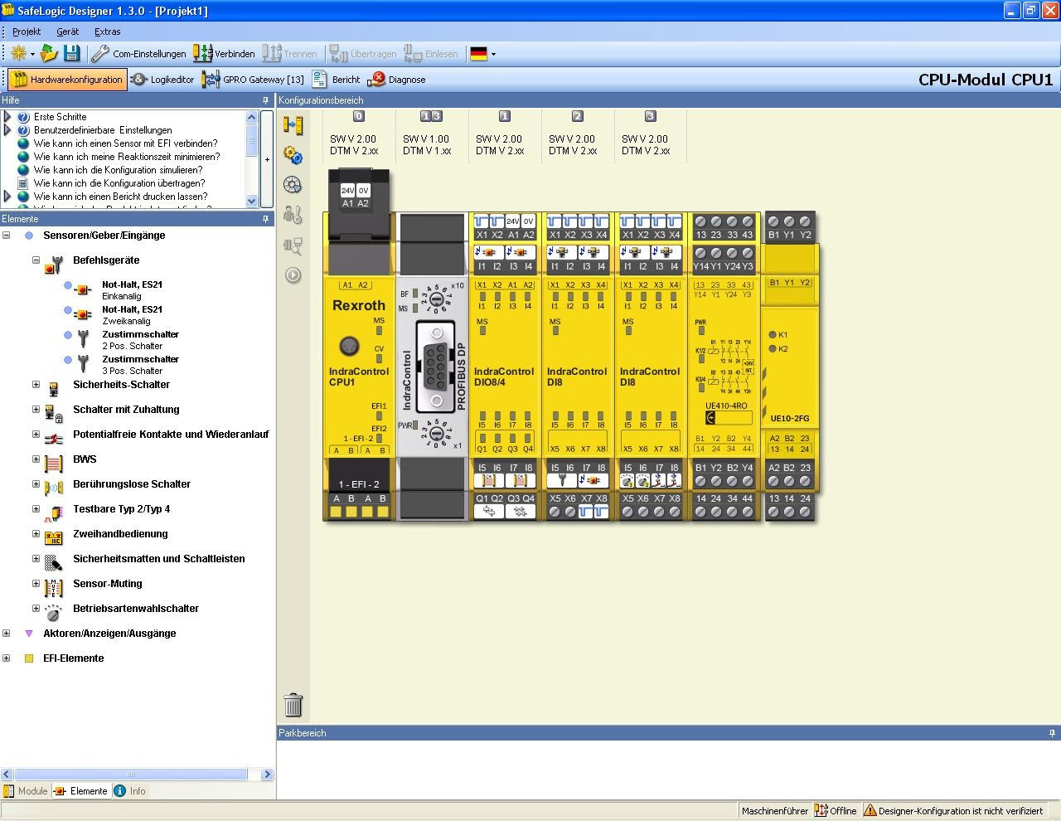Image resolution: width=1061 pixels, height=821 pixels.
Task: Open the language flag dropdown
Action: pyautogui.click(x=493, y=55)
